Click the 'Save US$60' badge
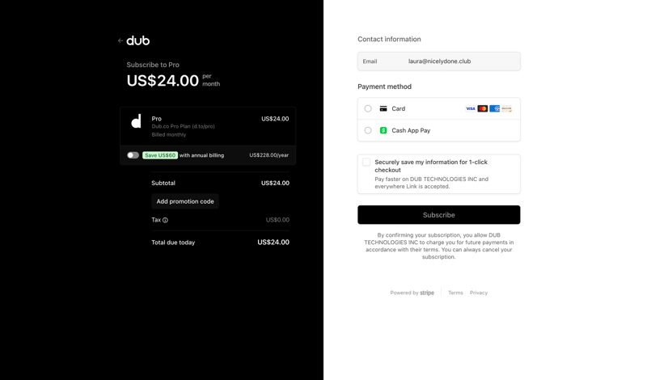The width and height of the screenshot is (647, 380). tap(160, 155)
